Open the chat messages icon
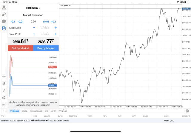Image resolution: width=191 pixels, height=133 pixels. pos(4,21)
